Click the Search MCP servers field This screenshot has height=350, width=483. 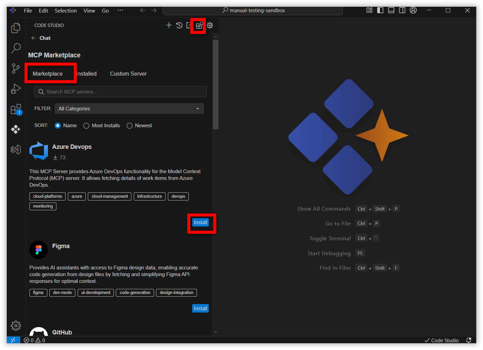point(121,92)
